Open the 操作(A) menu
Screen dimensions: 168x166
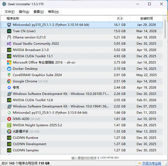24,12
